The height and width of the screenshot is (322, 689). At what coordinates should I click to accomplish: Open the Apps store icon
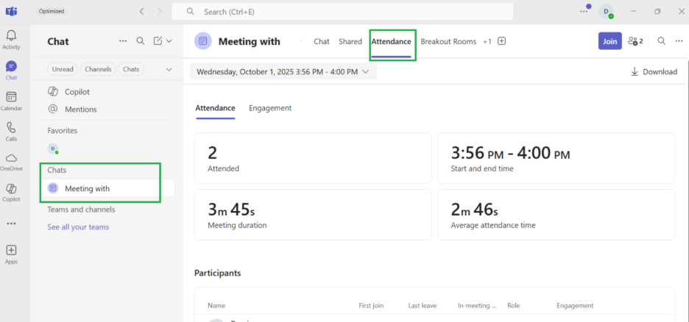tap(11, 255)
